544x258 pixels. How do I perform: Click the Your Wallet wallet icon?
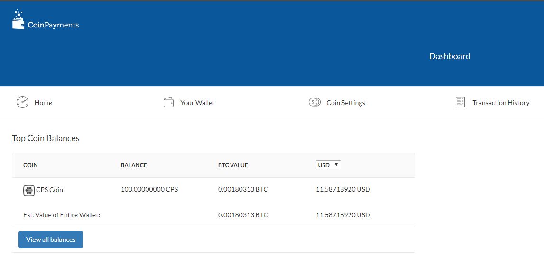[x=168, y=103]
